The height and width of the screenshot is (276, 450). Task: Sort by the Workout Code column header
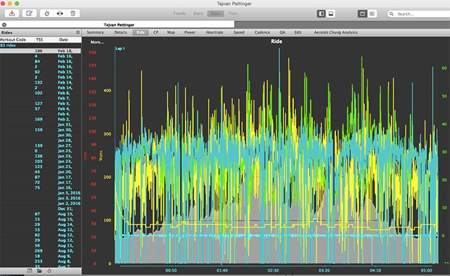[13, 39]
